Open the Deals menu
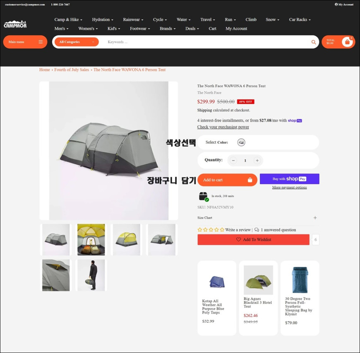Viewport: 360px width, 353px height. pos(192,29)
